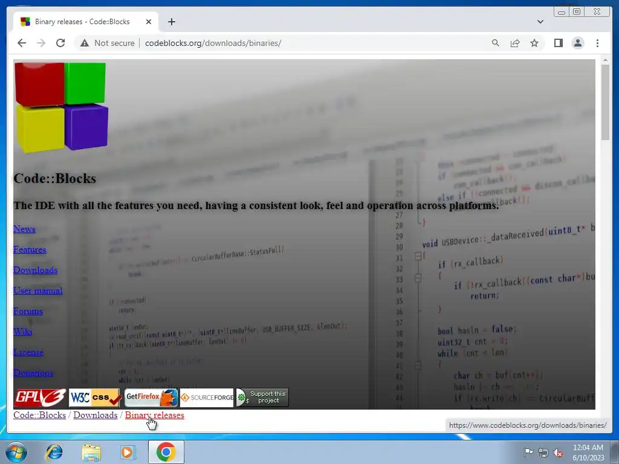The width and height of the screenshot is (619, 464).
Task: Open the News link
Action: [24, 229]
